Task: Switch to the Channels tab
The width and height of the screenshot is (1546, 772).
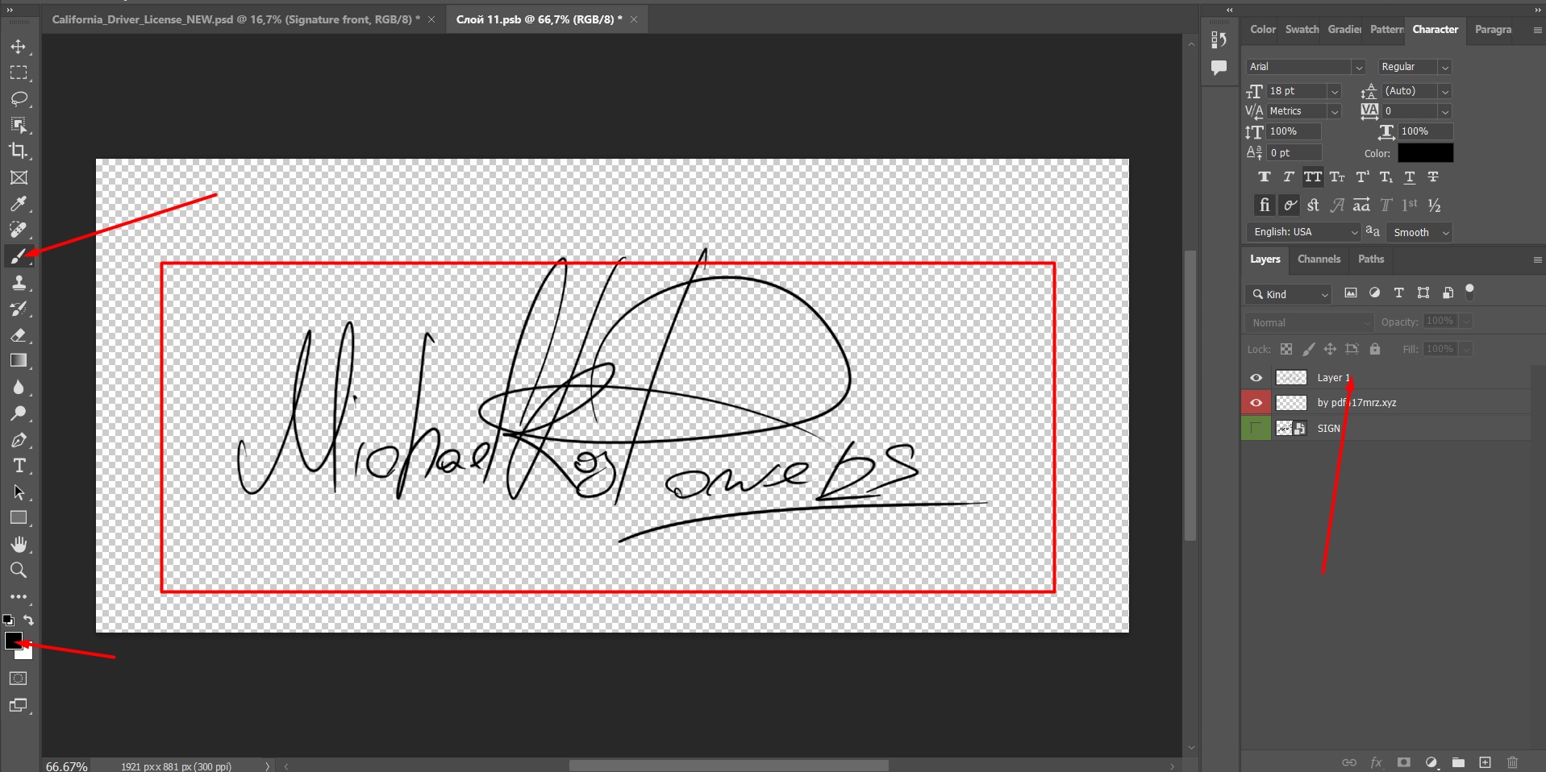Action: point(1319,259)
